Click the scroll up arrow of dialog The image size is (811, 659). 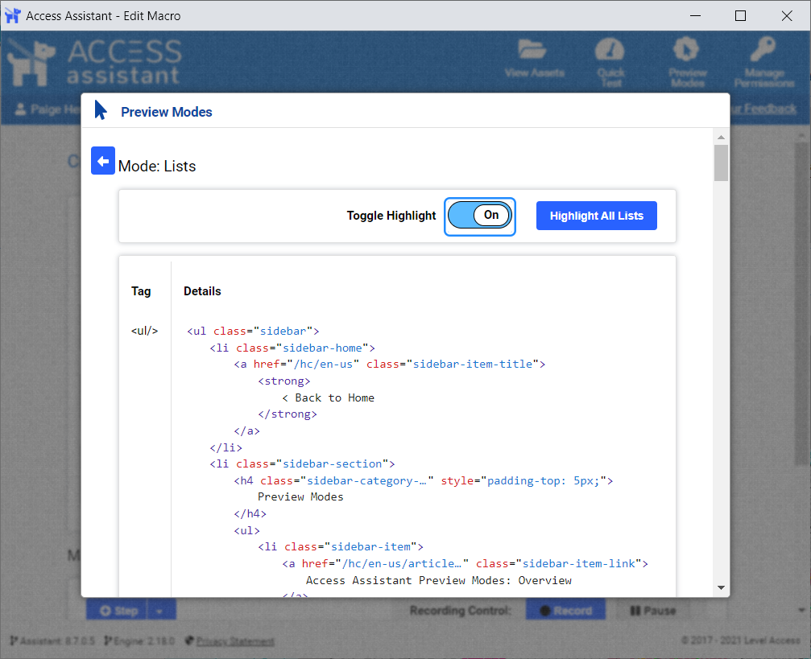tap(721, 138)
